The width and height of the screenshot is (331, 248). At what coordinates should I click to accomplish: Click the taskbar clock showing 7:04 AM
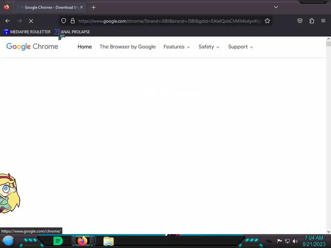314,241
